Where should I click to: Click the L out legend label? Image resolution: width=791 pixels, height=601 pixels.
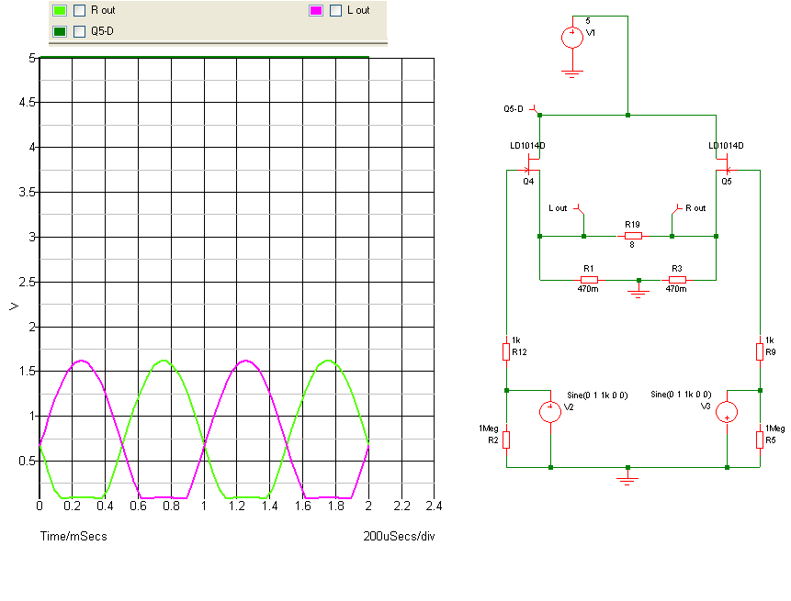(x=358, y=10)
